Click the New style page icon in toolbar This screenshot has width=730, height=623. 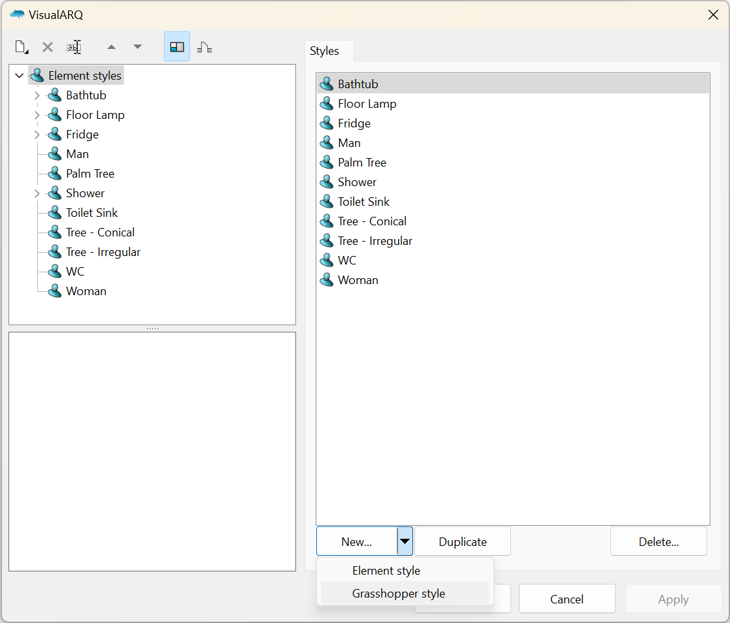tap(22, 47)
